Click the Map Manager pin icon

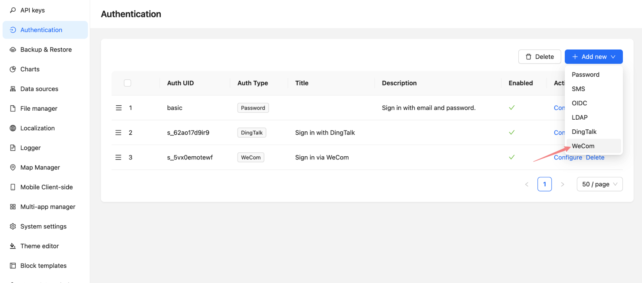(13, 168)
